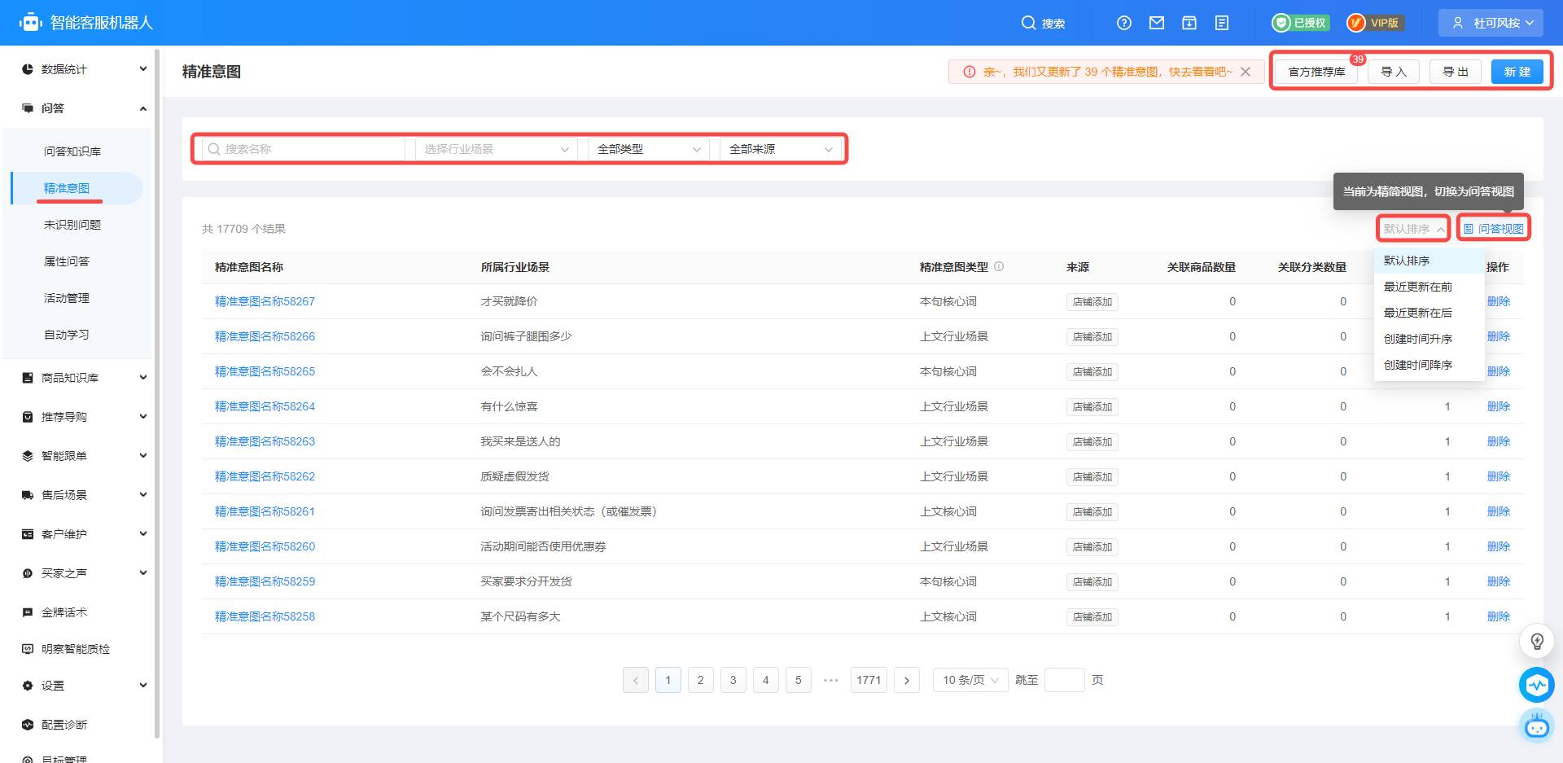Screen dimensions: 1563x763
Task: Select 创建时间升序 sort option
Action: (x=1429, y=339)
